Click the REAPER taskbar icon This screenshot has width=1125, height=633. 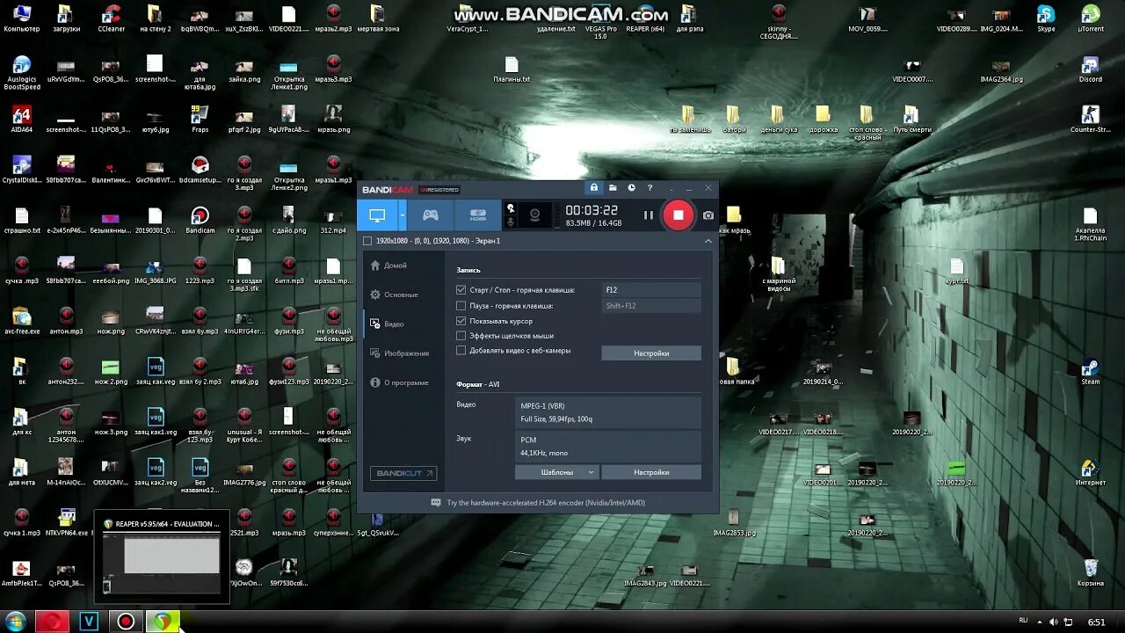(x=163, y=622)
